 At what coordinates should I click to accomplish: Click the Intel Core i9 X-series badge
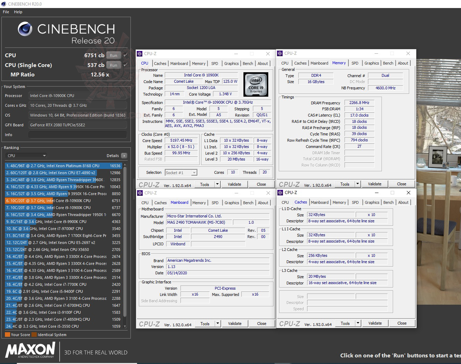256,84
